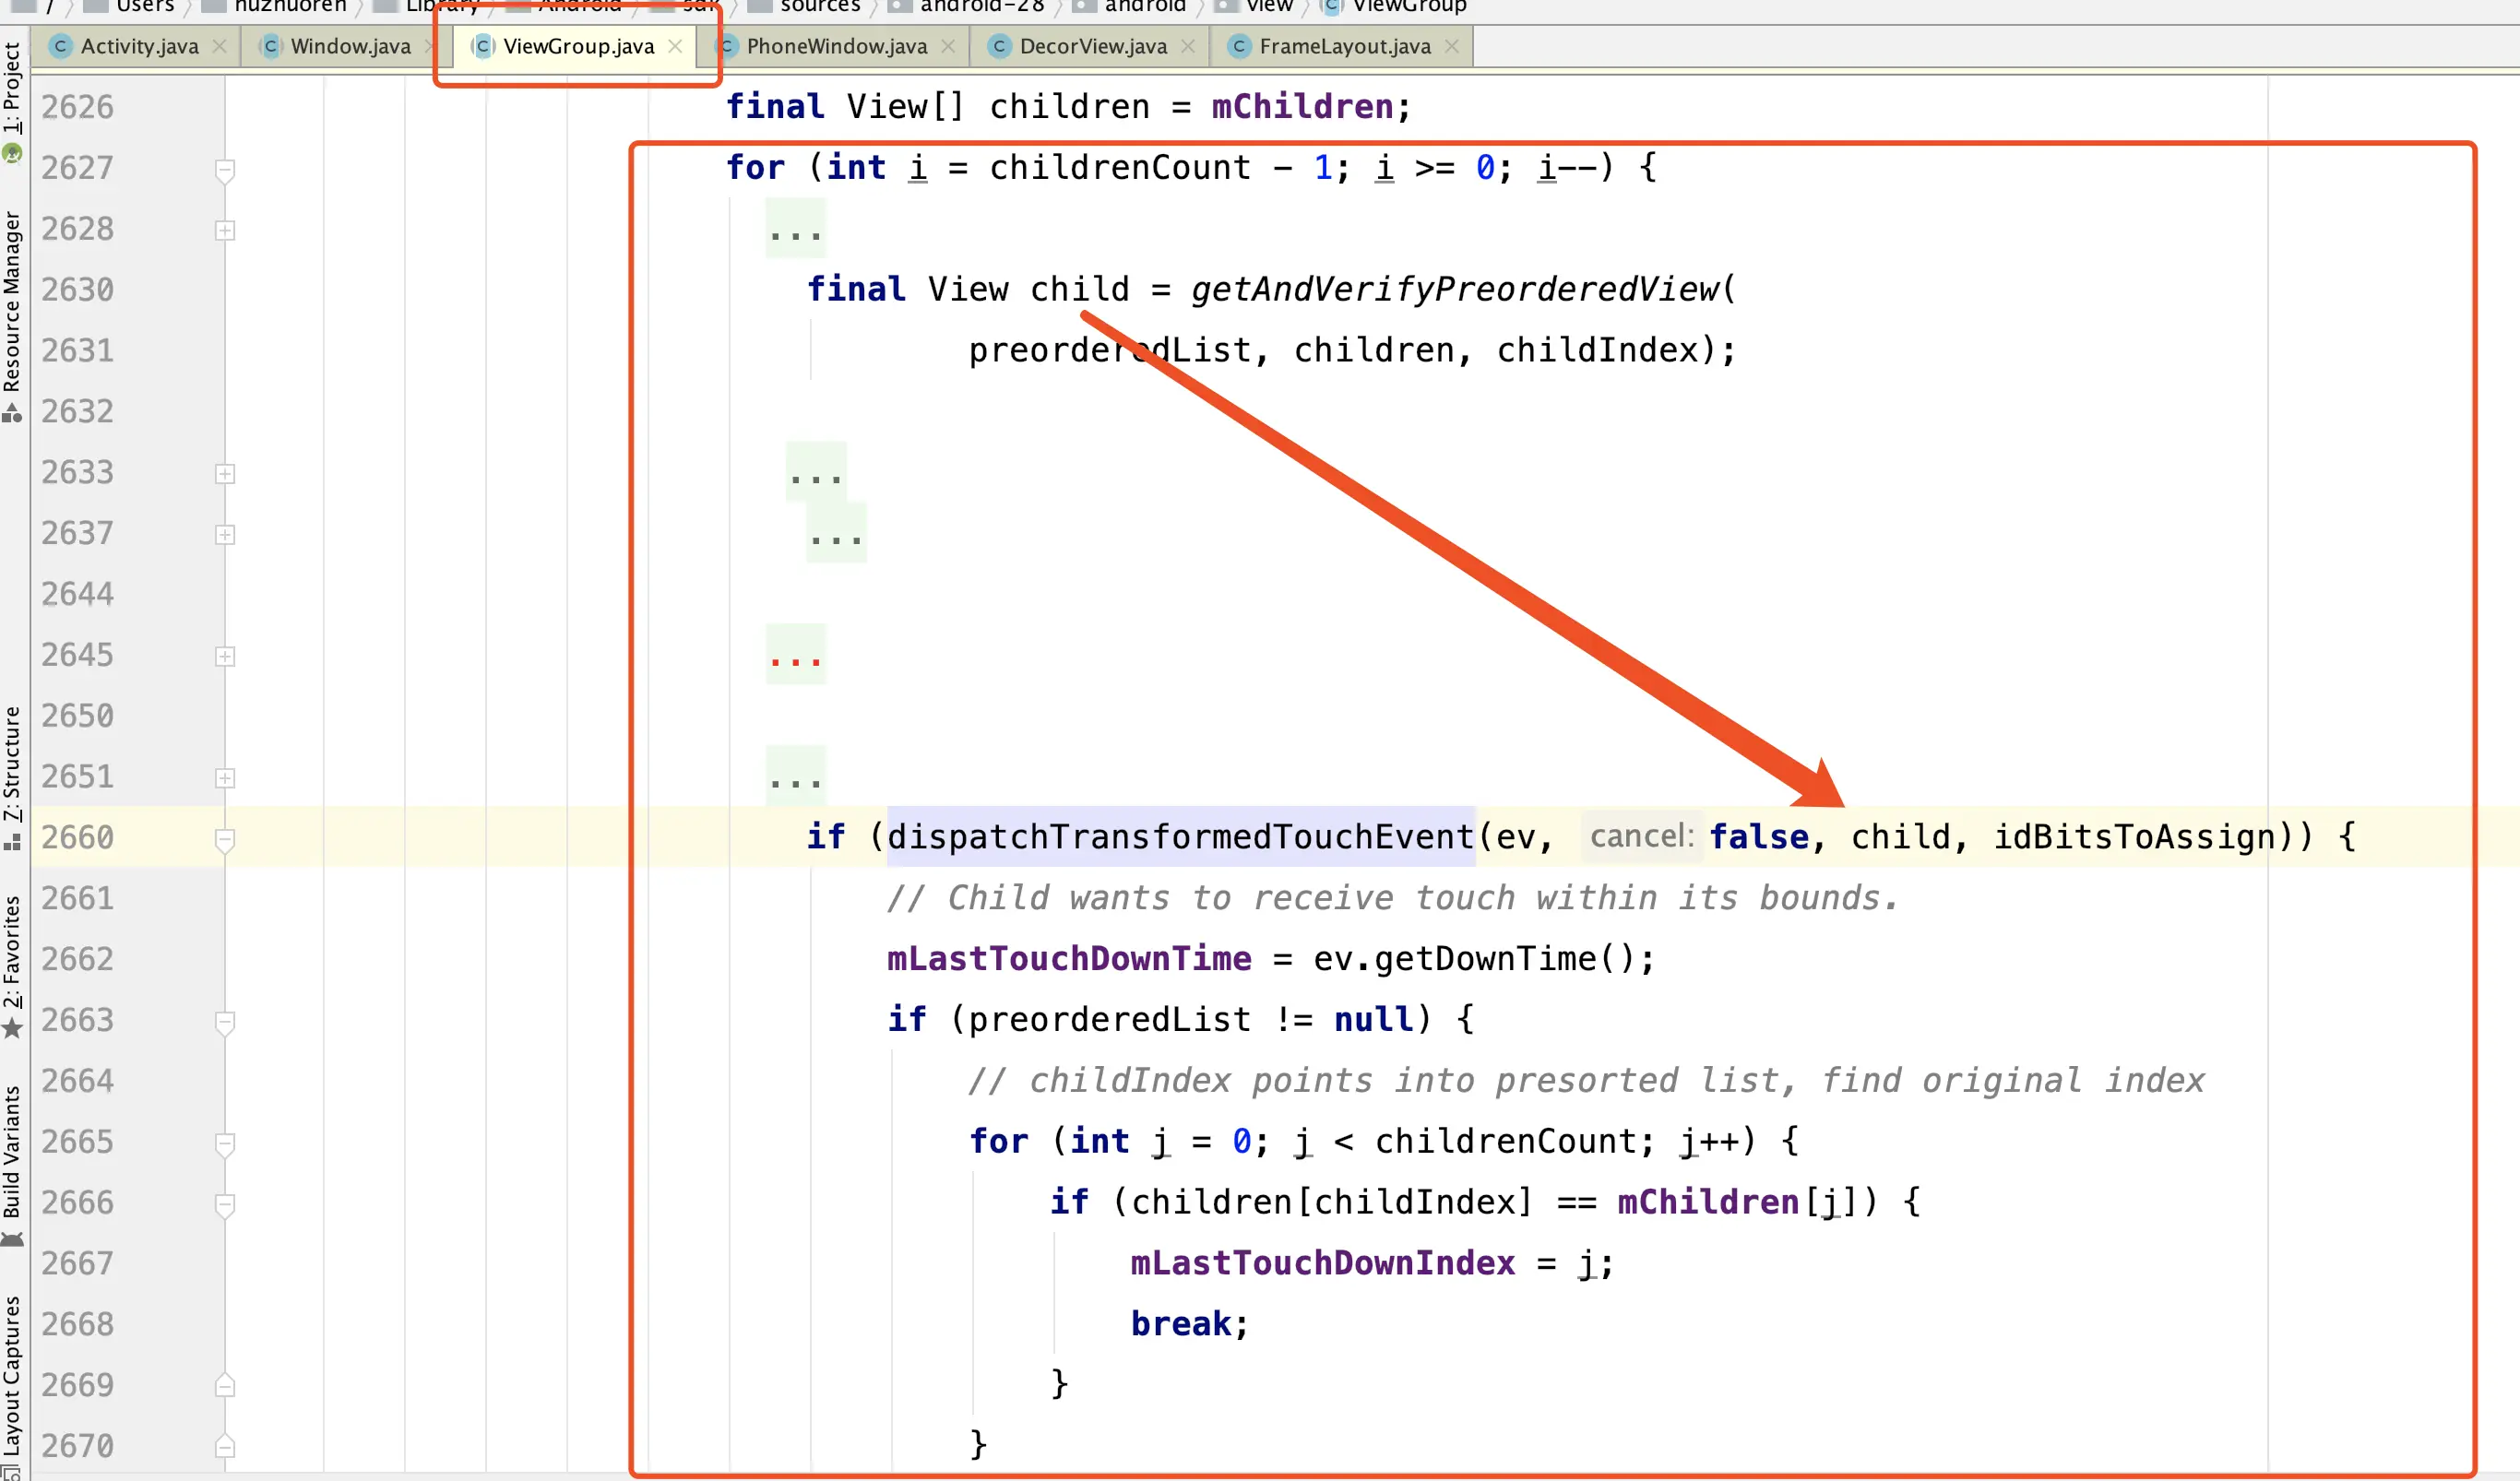The width and height of the screenshot is (2520, 1481).
Task: Switch to the Window.java tab
Action: [350, 46]
